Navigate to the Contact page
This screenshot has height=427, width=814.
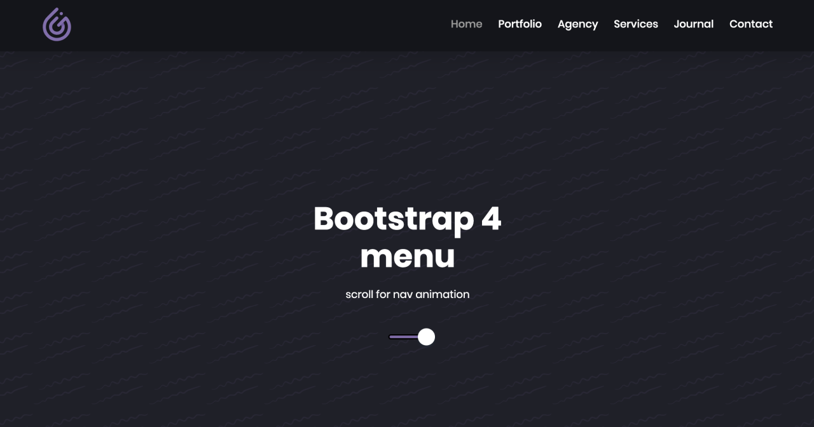tap(750, 24)
